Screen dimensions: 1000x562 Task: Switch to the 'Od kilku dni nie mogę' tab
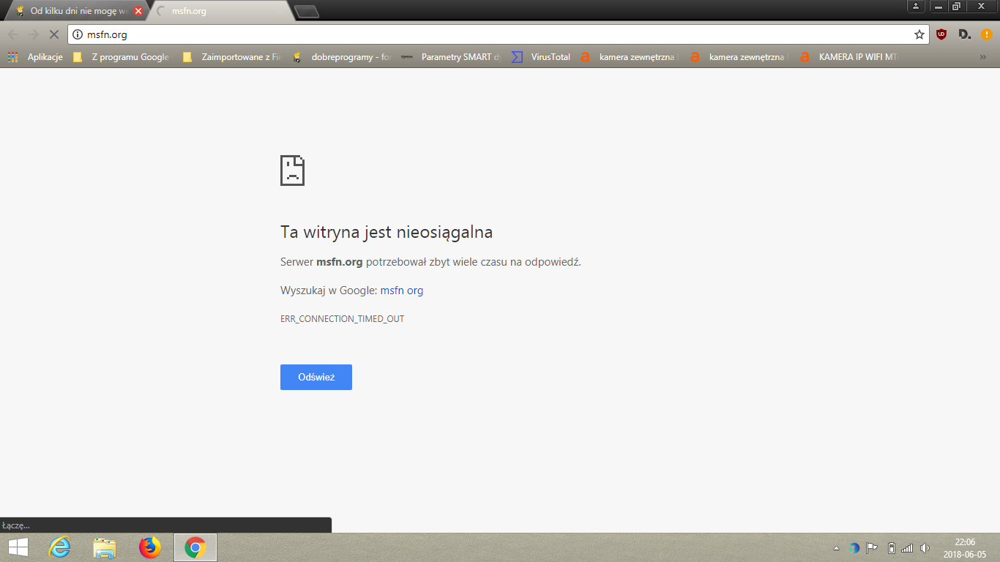[77, 11]
